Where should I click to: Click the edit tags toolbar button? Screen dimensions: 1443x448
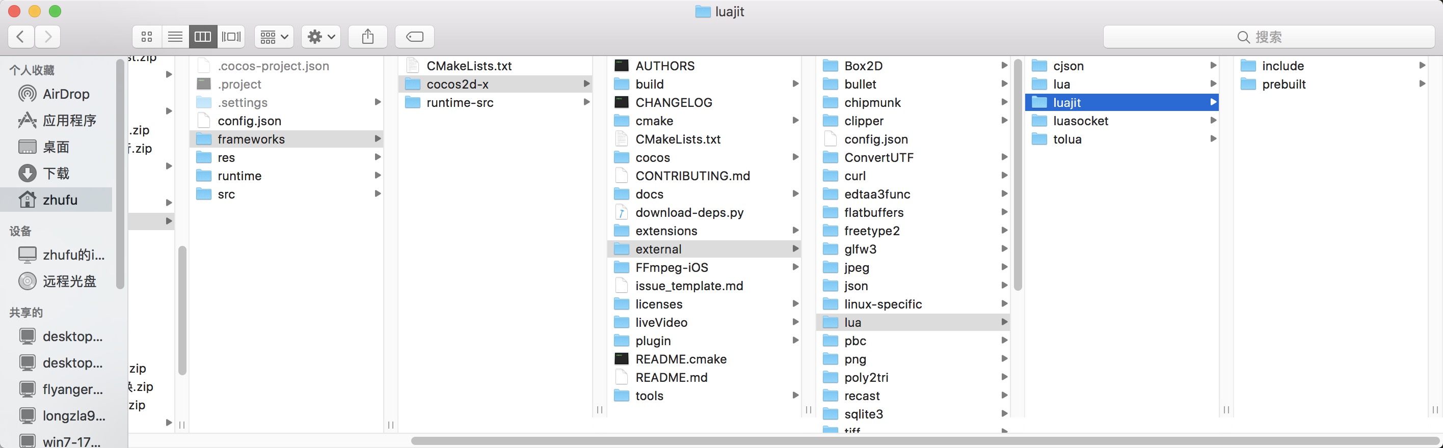[x=415, y=37]
